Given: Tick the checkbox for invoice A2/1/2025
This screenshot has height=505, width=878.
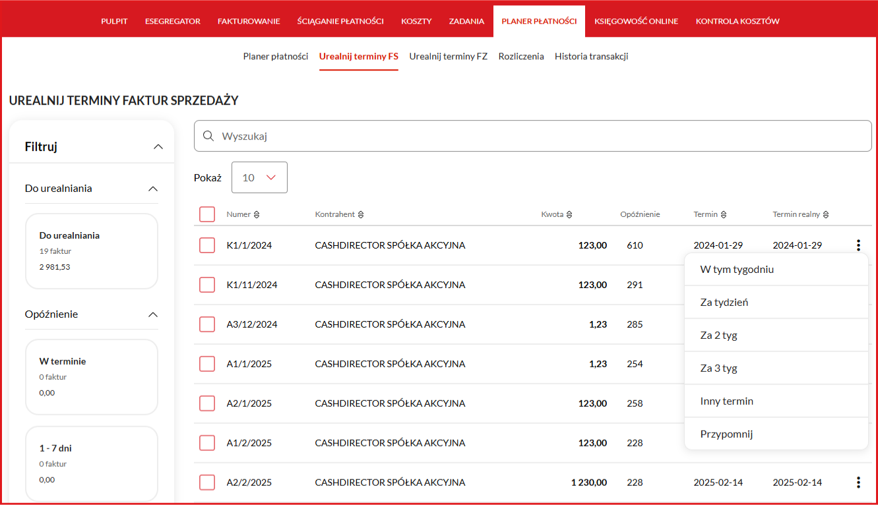Looking at the screenshot, I should tap(207, 403).
